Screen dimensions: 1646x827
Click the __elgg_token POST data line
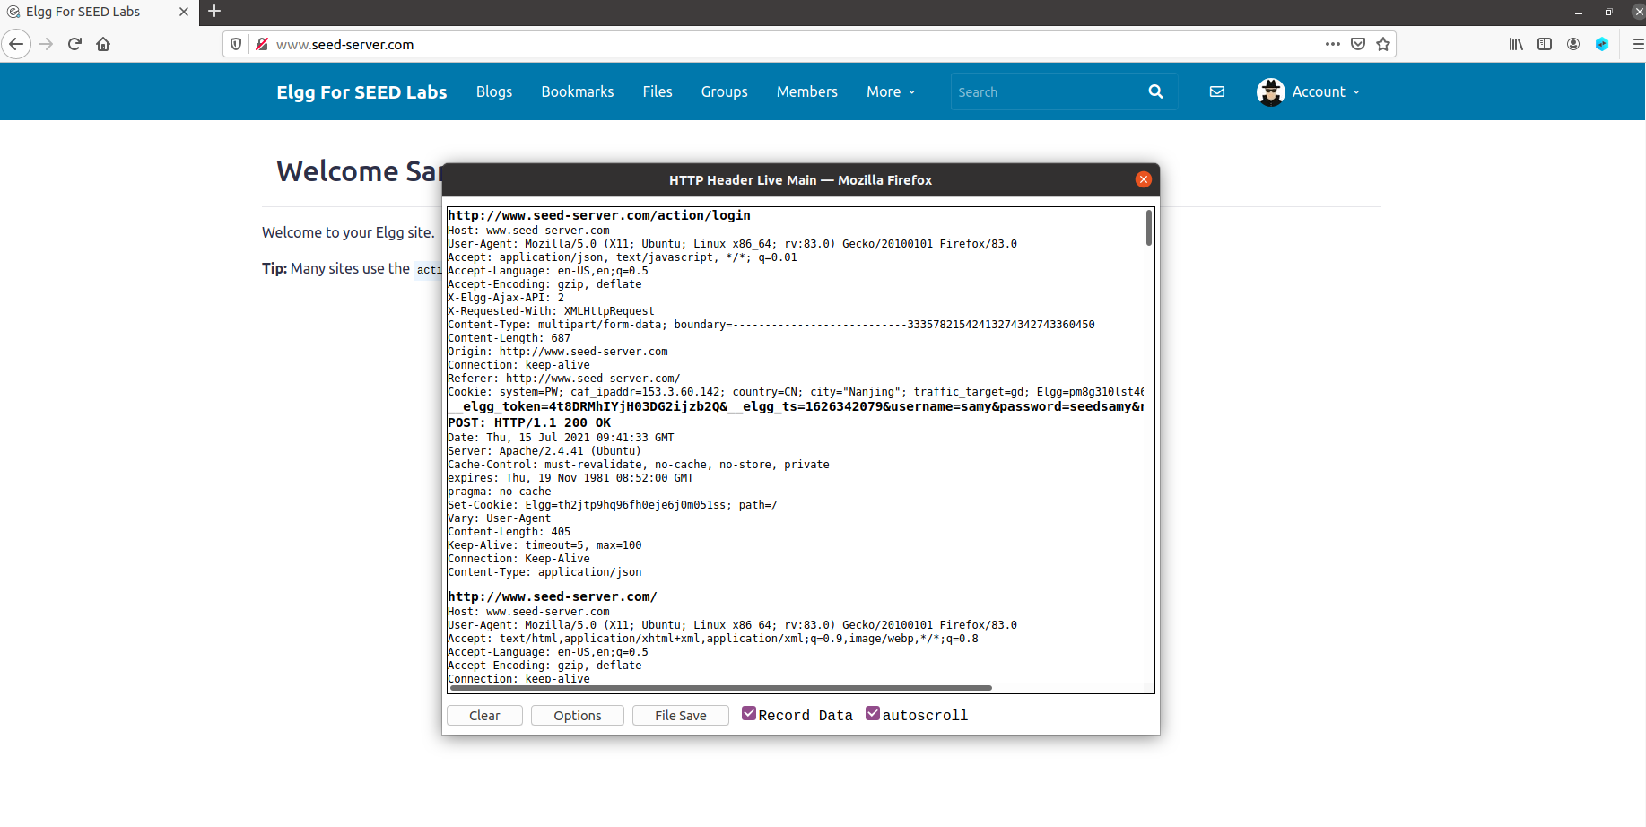796,406
